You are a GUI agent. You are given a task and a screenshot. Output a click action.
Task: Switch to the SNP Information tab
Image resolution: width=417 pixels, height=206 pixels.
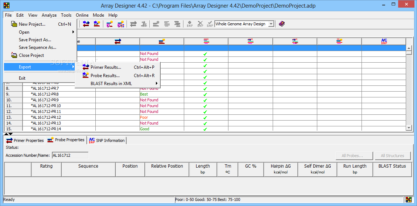[107, 140]
